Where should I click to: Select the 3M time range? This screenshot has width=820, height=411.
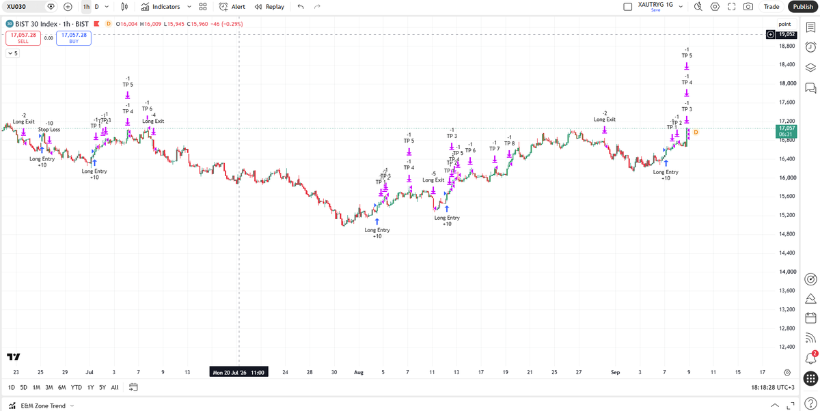[49, 387]
